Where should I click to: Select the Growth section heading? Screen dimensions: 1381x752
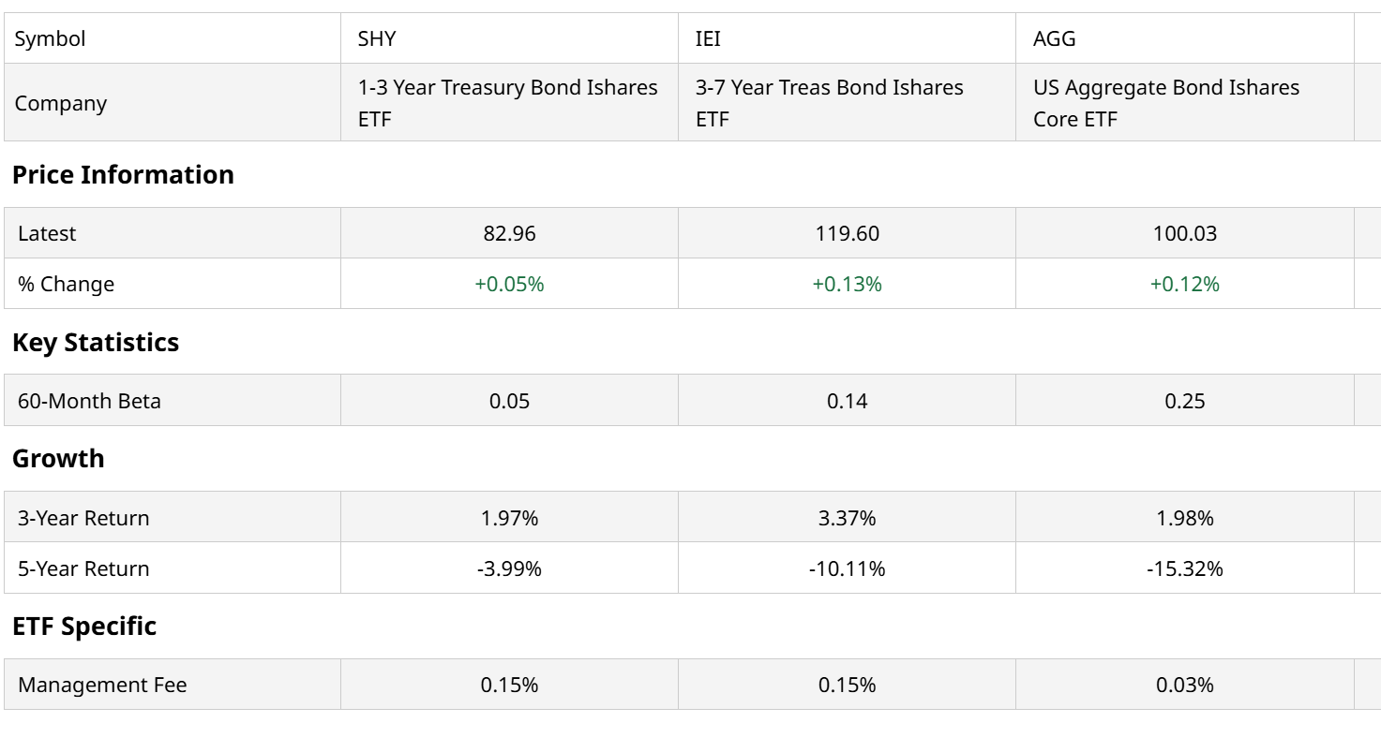[x=58, y=459]
